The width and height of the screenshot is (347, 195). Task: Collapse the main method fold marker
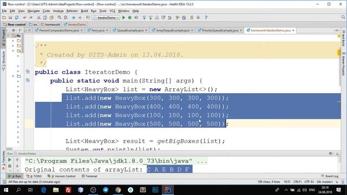[28, 80]
